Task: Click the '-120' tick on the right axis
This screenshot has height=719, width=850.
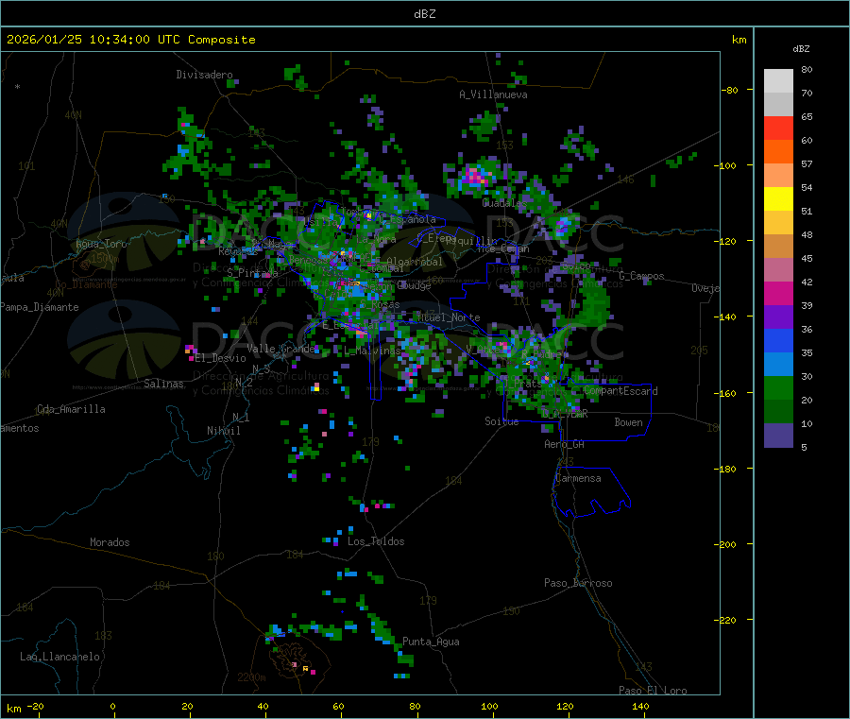Action: coord(727,241)
